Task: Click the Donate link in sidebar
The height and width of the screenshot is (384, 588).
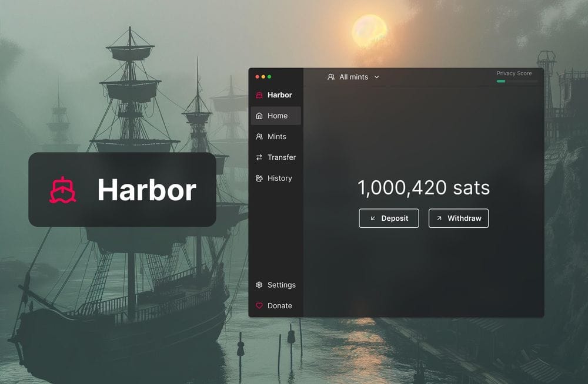Action: coord(279,306)
